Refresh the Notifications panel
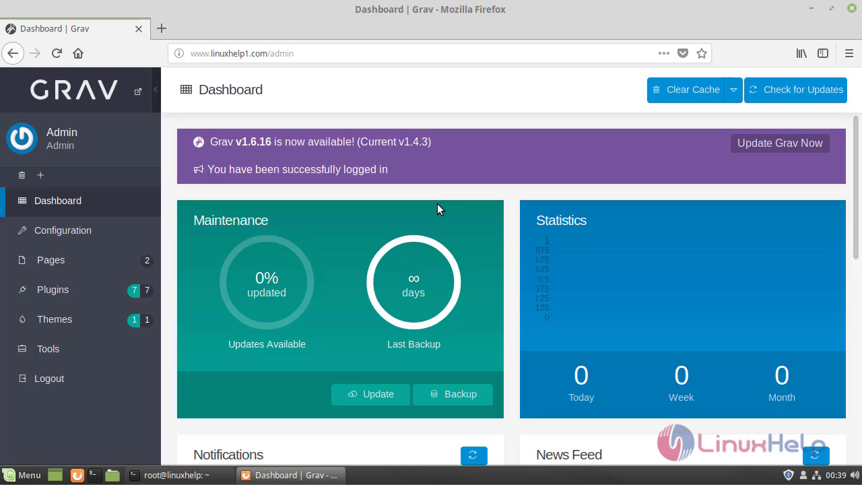 click(x=473, y=455)
